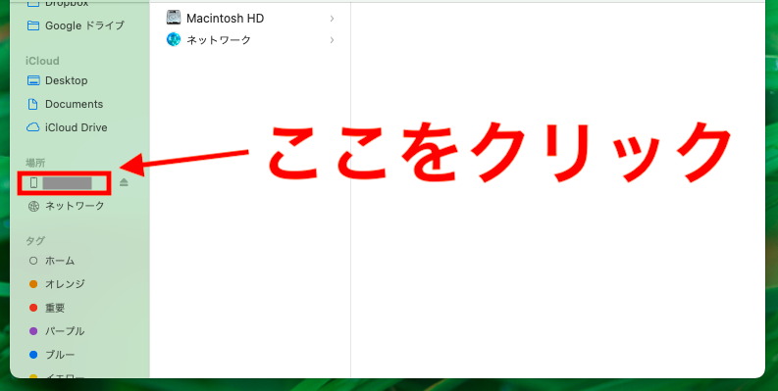Click the sidebar ネットワーク globe icon
The width and height of the screenshot is (778, 391).
(33, 206)
